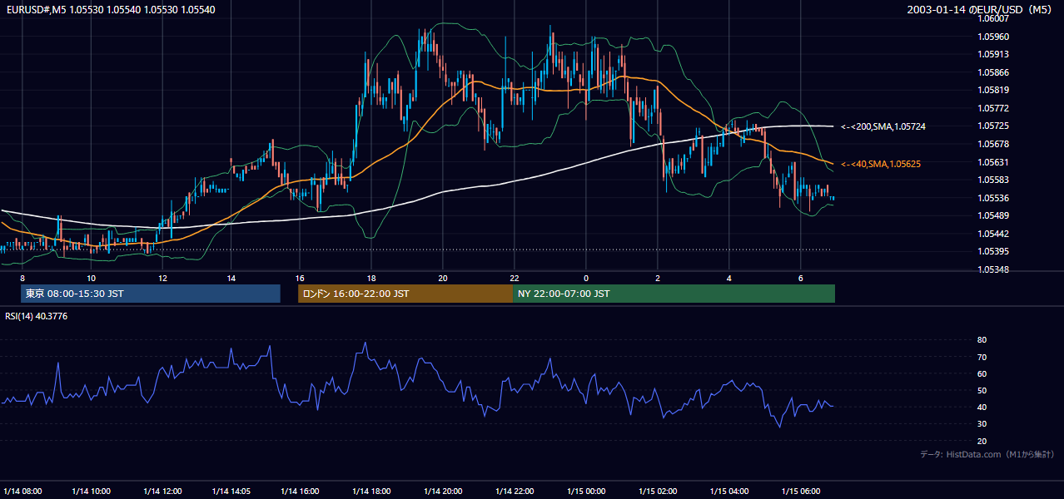Screen dimensions: 1064x499
Task: Click RSI scale value 80
Action: tap(982, 340)
